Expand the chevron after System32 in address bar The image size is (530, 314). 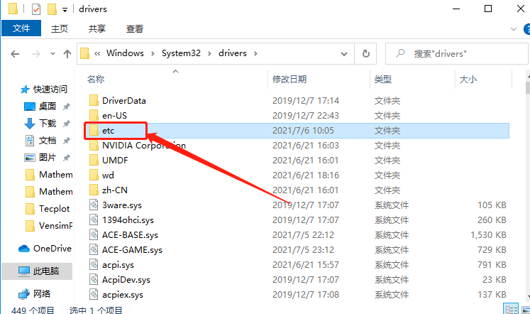click(209, 53)
